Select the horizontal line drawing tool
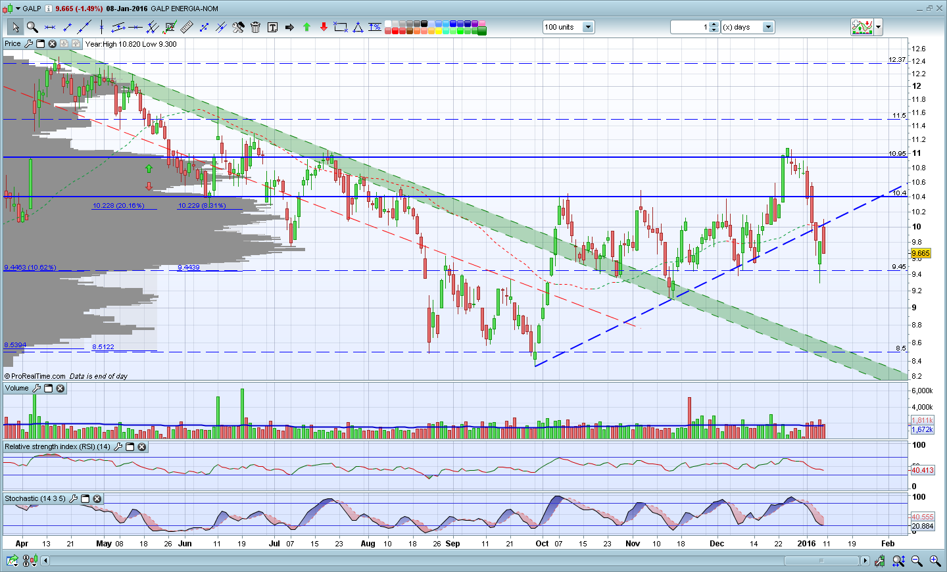Image resolution: width=947 pixels, height=572 pixels. [x=135, y=27]
